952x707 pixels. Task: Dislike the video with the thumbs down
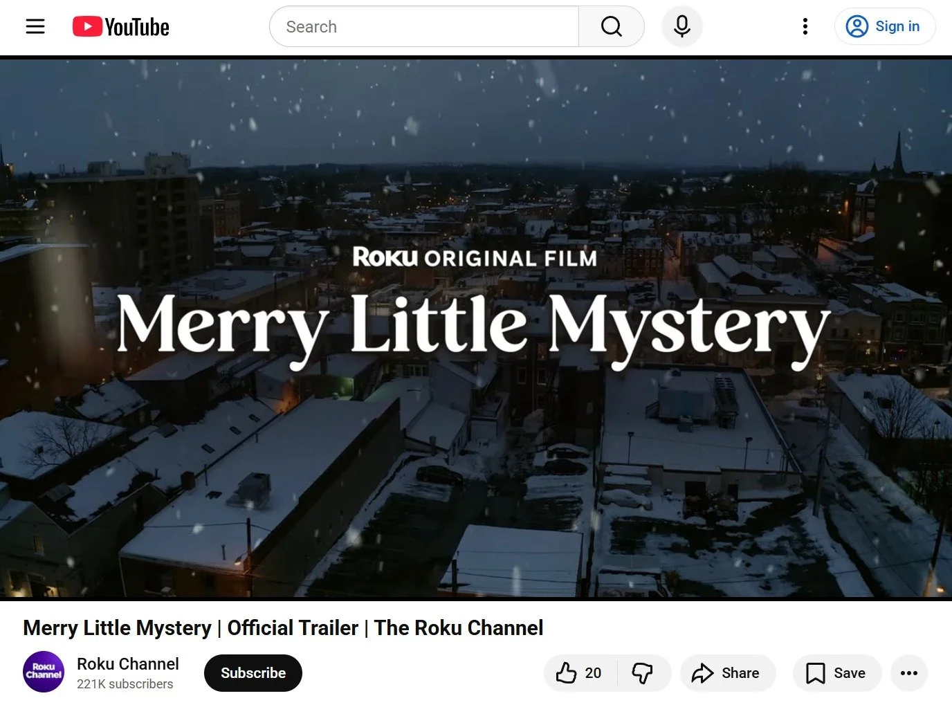(x=643, y=672)
